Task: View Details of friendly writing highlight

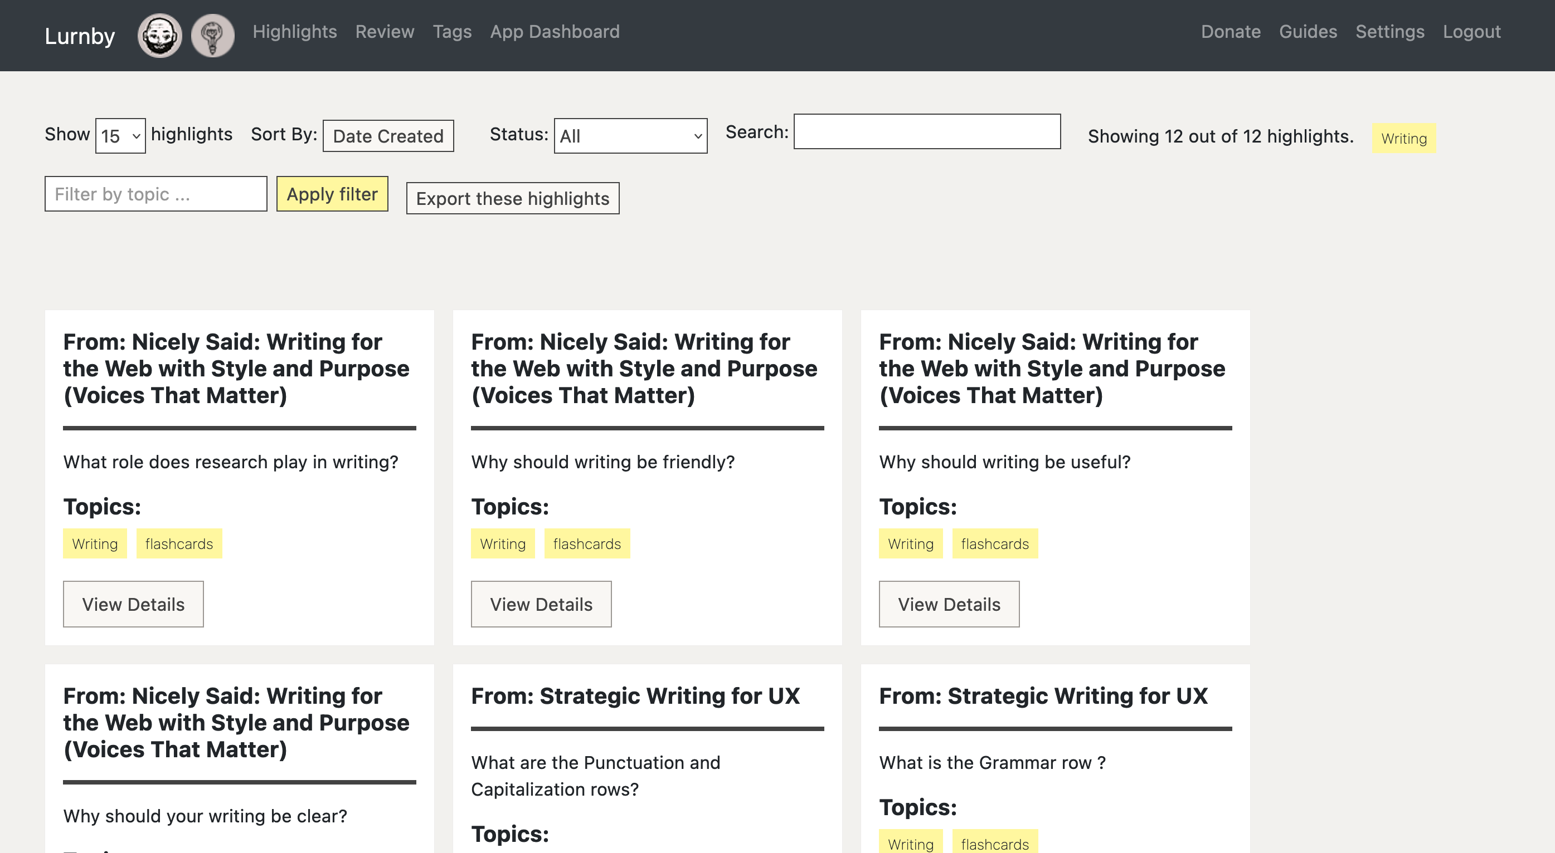Action: point(541,604)
